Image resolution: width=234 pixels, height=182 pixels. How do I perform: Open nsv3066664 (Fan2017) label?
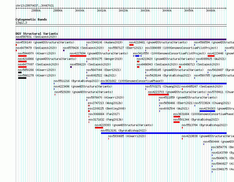click(x=104, y=114)
